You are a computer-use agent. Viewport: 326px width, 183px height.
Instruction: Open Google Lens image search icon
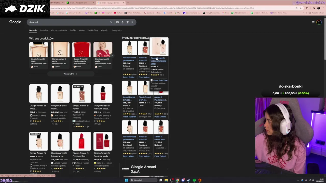[128, 22]
